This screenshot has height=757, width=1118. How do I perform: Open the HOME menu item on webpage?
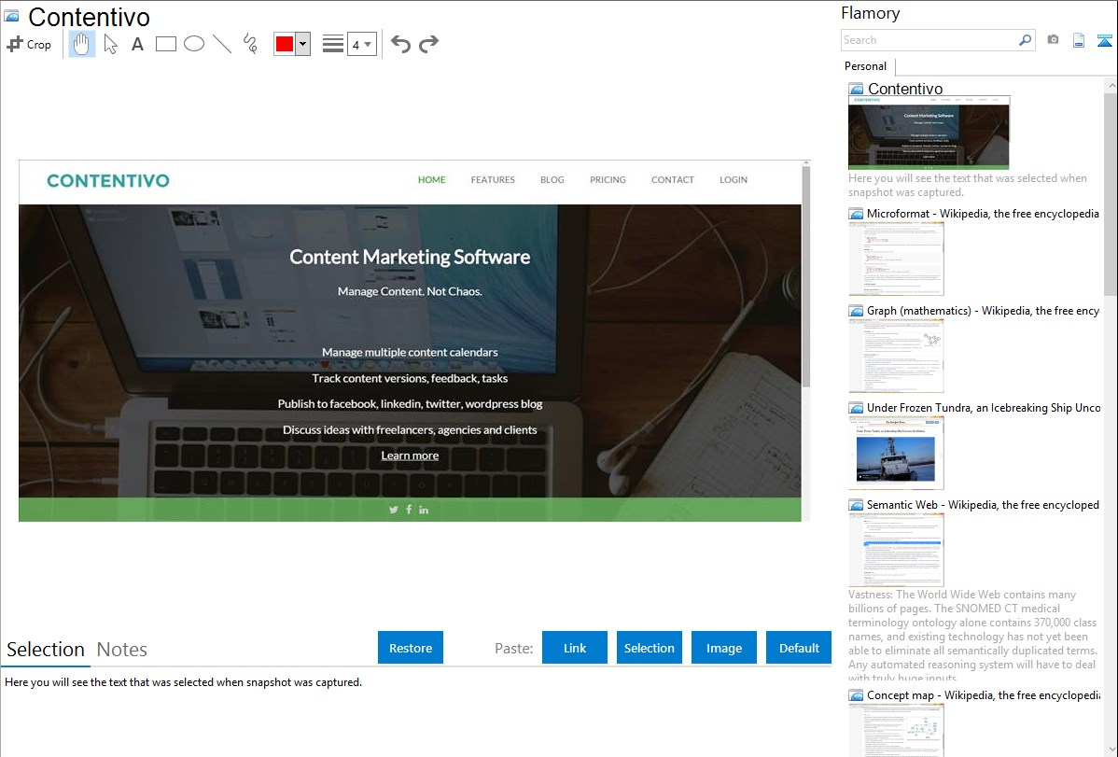tap(431, 180)
